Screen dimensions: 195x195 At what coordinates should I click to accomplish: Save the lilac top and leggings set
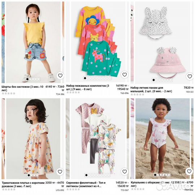click(125, 172)
